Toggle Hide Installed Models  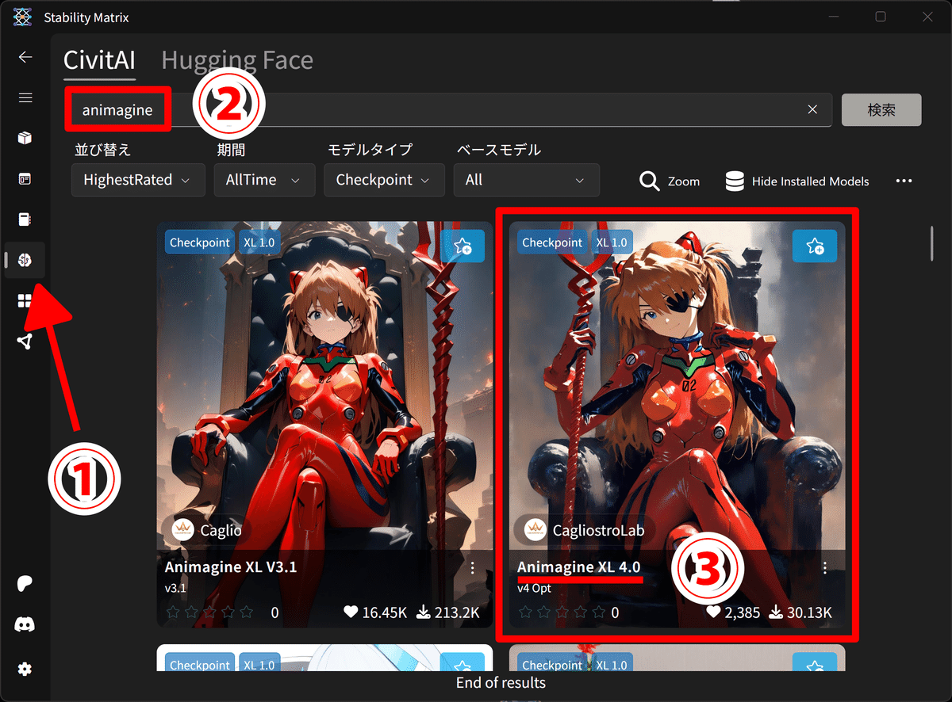pyautogui.click(x=797, y=181)
